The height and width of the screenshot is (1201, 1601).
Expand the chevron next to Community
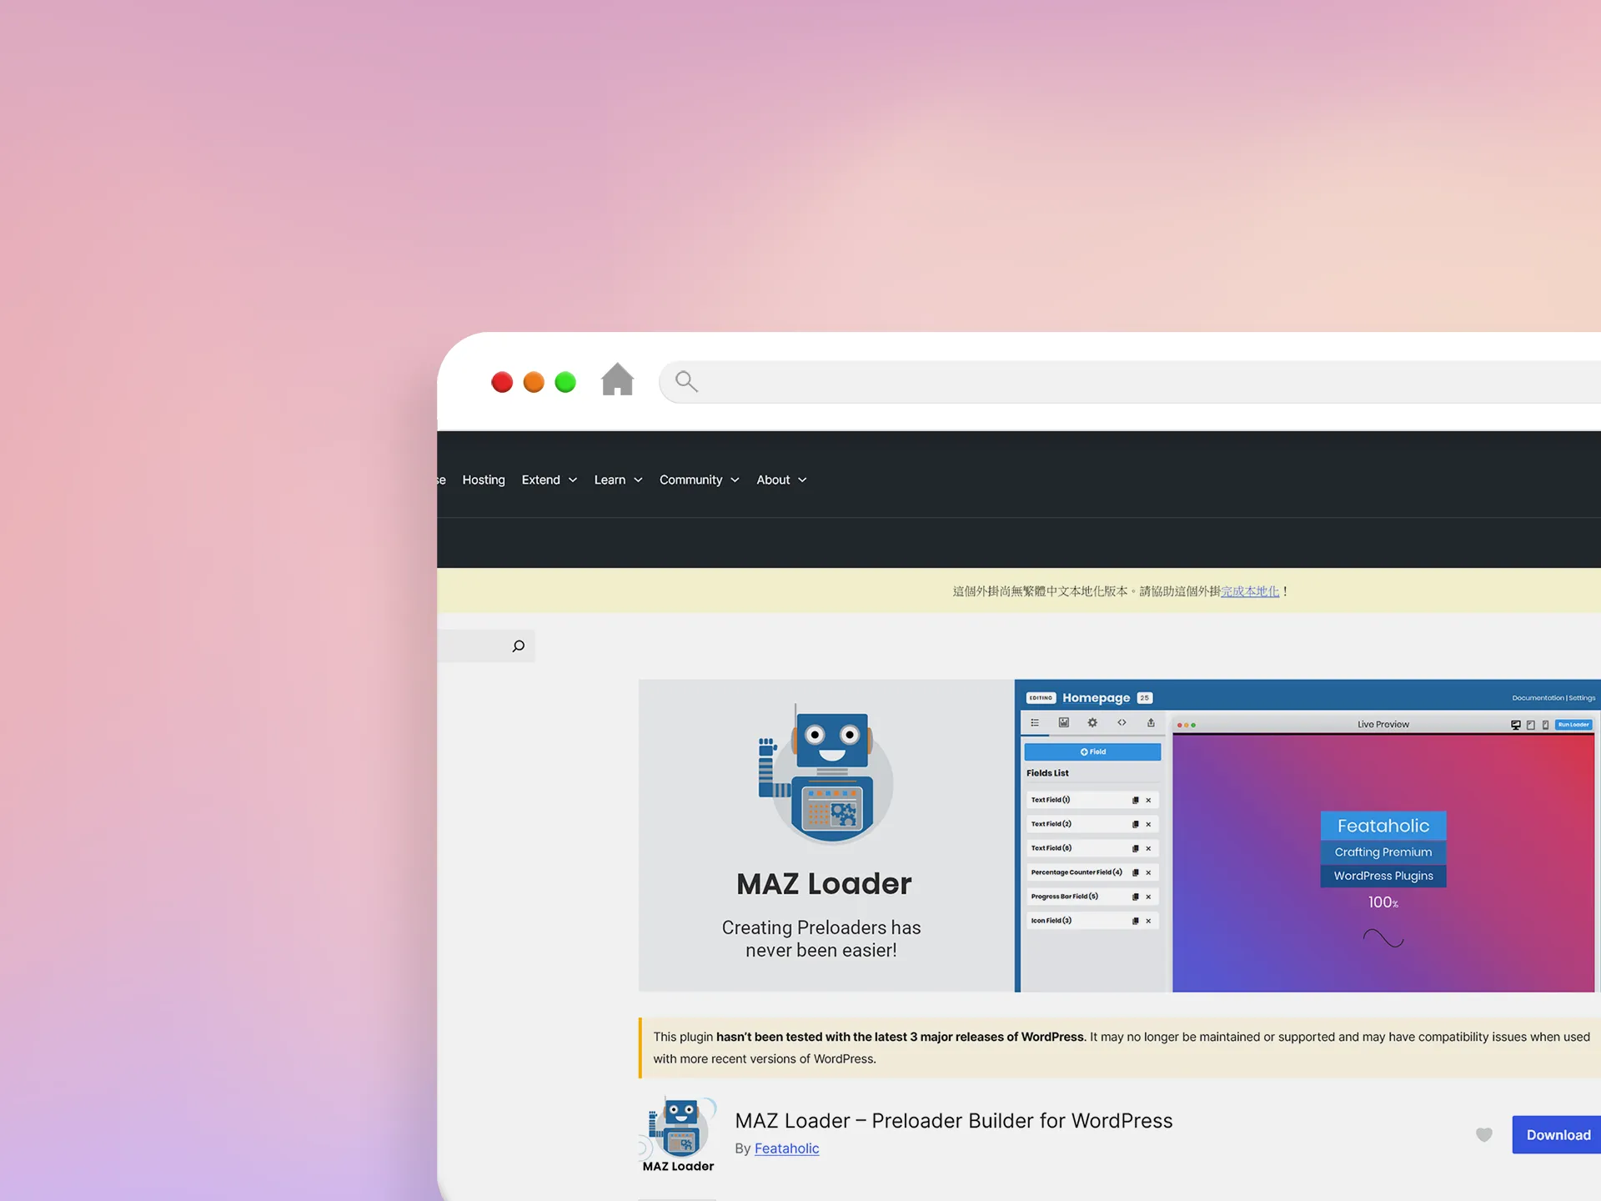tap(735, 480)
